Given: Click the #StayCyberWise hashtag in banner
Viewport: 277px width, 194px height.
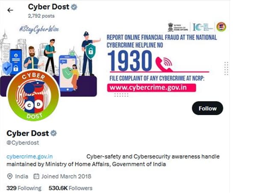Looking at the screenshot, I should 38,30.
